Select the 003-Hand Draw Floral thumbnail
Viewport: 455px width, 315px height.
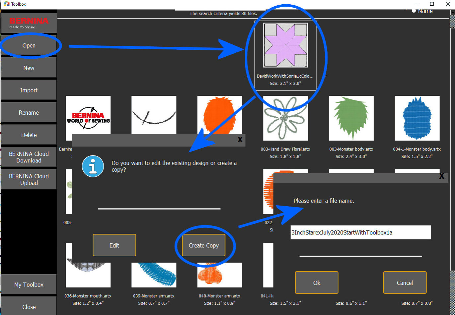[285, 118]
